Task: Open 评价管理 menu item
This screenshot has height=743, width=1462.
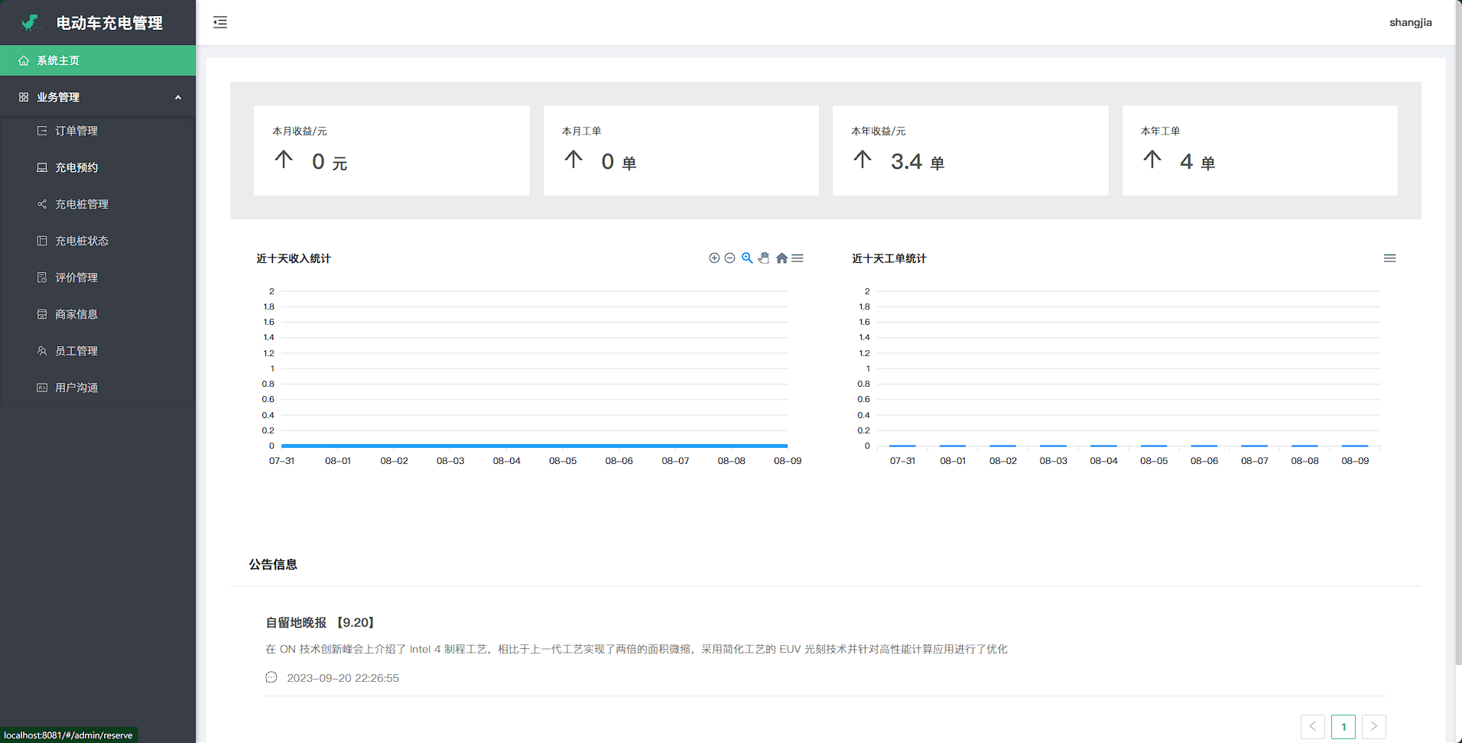Action: 76,277
